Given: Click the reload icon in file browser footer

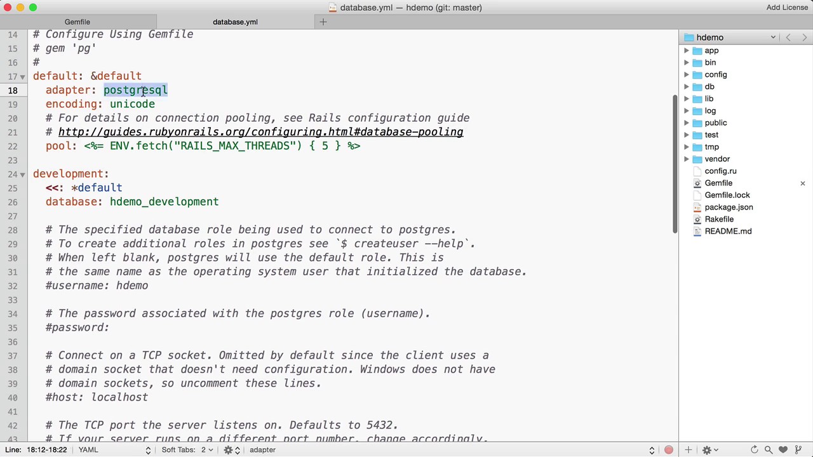Looking at the screenshot, I should (x=754, y=450).
